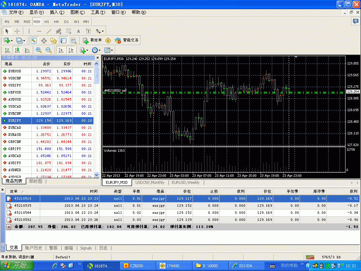Activate the crosshair tool
This screenshot has width=361, height=271.
(x=17, y=31)
